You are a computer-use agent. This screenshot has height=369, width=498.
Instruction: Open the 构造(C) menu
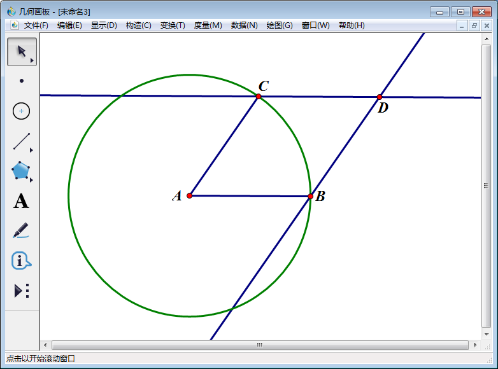138,25
